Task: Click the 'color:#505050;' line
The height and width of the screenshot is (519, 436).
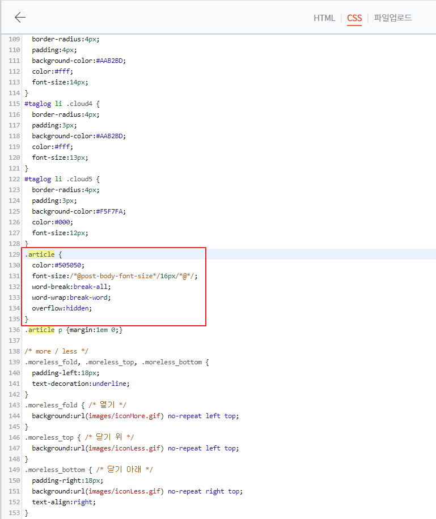Action: tap(58, 265)
